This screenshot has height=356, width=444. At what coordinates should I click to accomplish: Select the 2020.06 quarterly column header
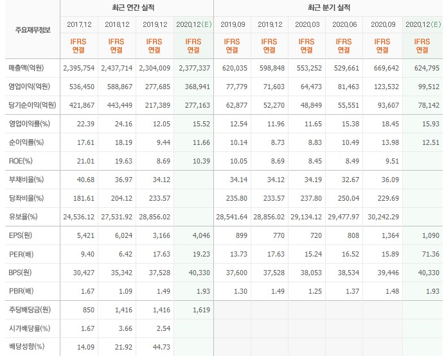(x=345, y=24)
